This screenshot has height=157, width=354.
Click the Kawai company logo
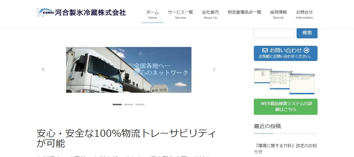click(x=81, y=12)
